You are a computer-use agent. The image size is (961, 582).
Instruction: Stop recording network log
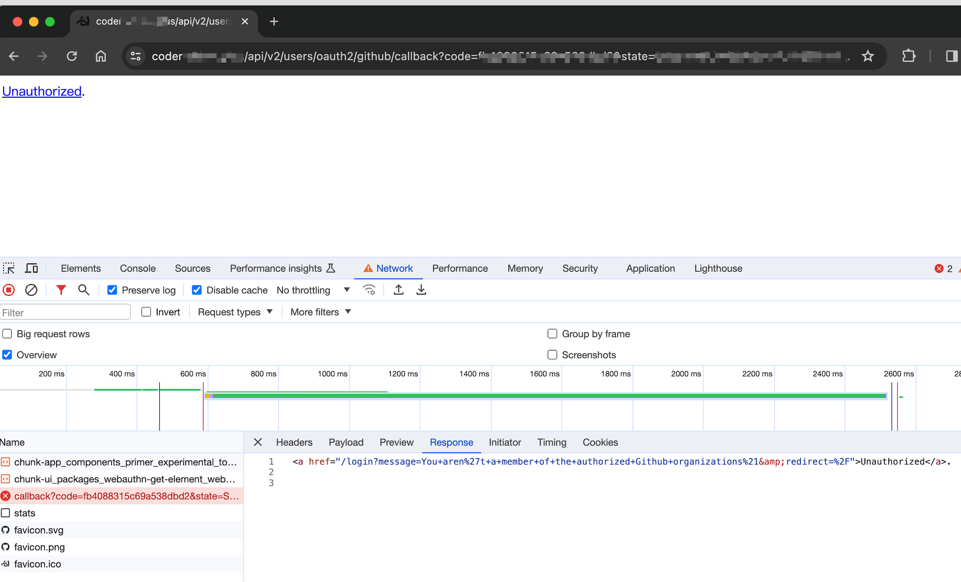9,290
